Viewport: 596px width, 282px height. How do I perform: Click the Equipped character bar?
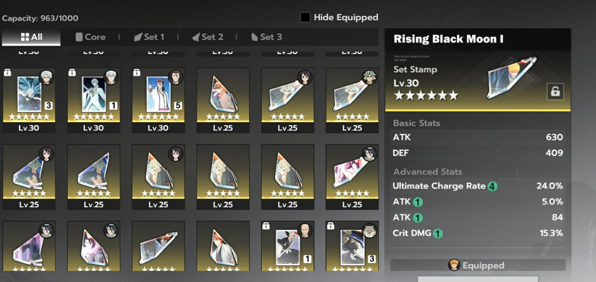(x=478, y=265)
